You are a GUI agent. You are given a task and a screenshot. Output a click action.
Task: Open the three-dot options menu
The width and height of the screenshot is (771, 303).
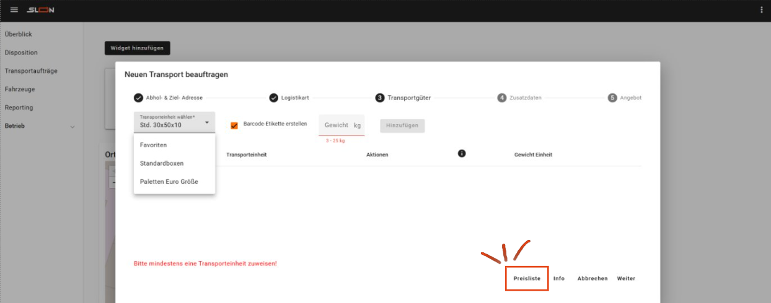pyautogui.click(x=761, y=10)
